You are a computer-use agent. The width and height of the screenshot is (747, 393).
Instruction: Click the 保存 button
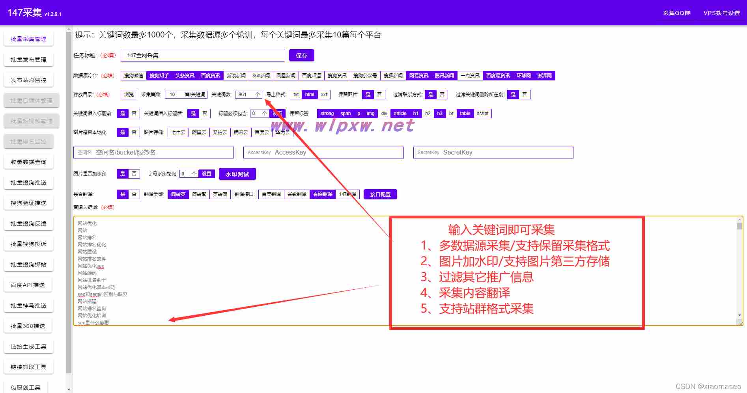(302, 56)
